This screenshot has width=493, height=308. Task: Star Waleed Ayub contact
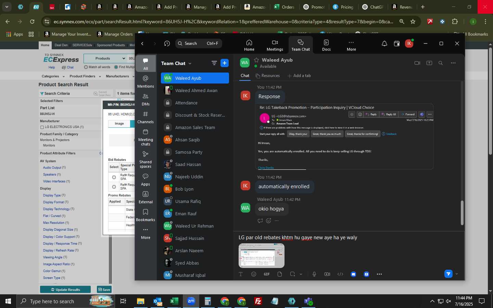pos(256,60)
